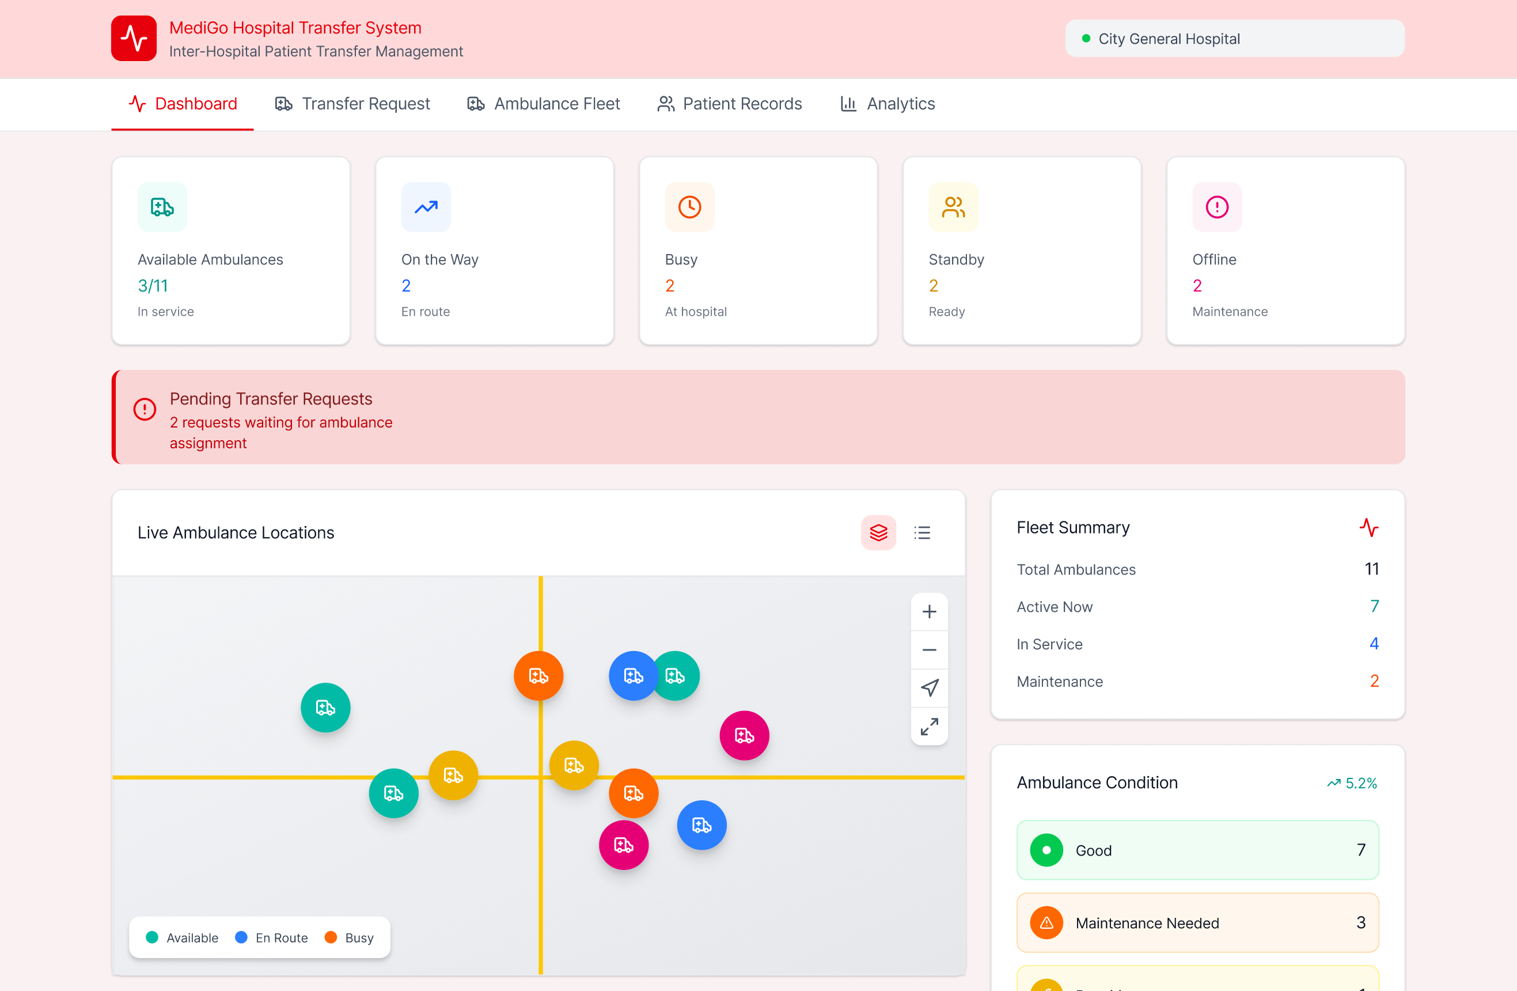Click the Fleet Summary activity icon

point(1368,527)
